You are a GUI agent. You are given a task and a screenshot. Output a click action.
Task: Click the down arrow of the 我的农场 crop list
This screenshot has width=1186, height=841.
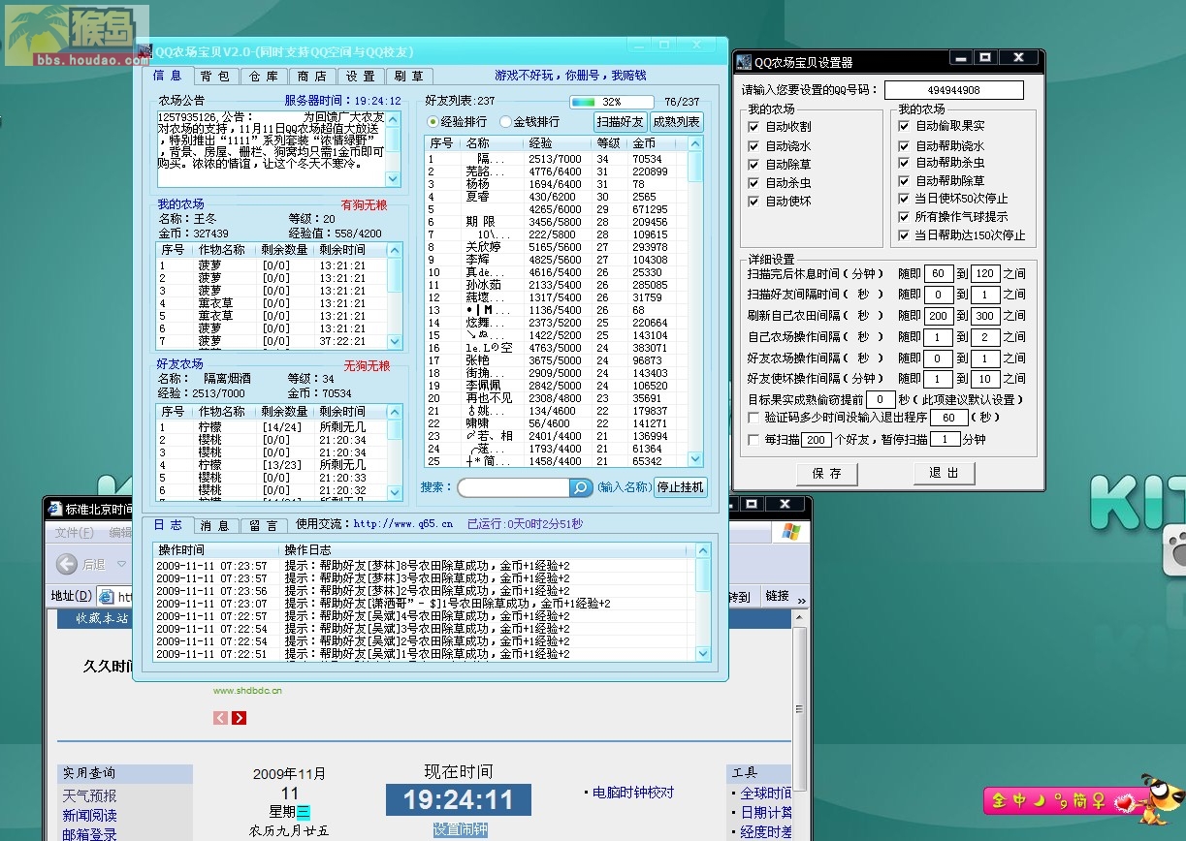click(394, 341)
